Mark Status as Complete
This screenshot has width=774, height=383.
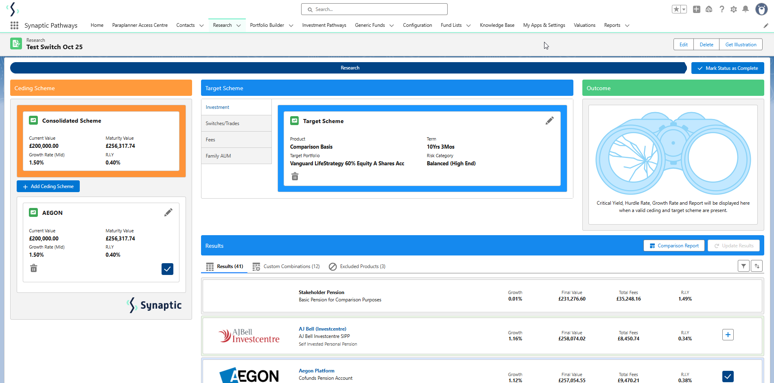[728, 68]
